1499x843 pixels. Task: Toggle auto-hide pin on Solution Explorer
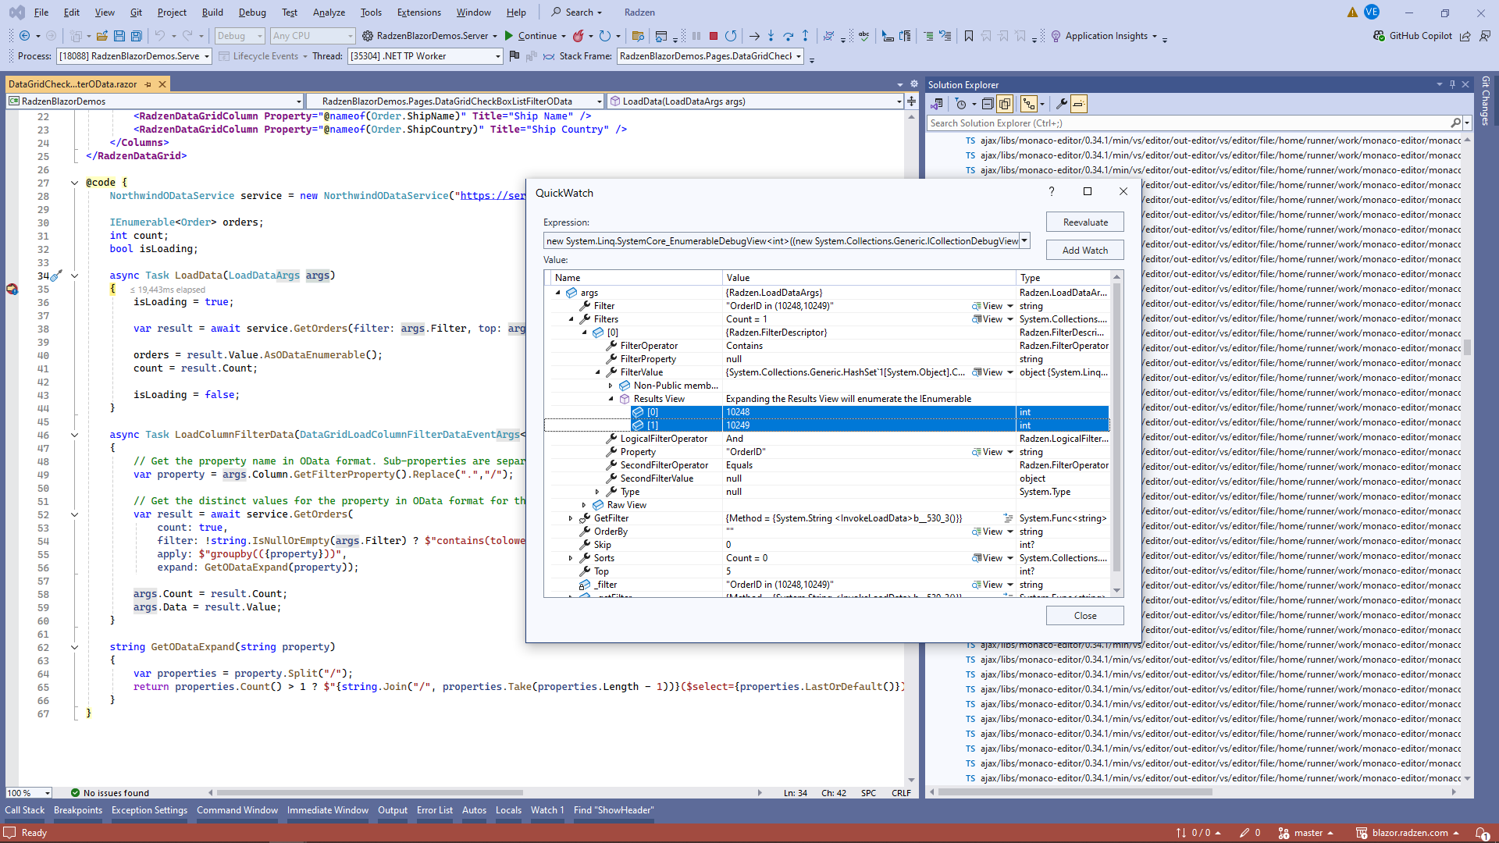point(1452,84)
